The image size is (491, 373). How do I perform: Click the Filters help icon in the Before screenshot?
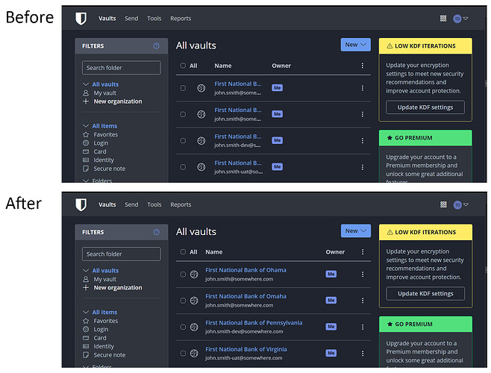pos(156,46)
